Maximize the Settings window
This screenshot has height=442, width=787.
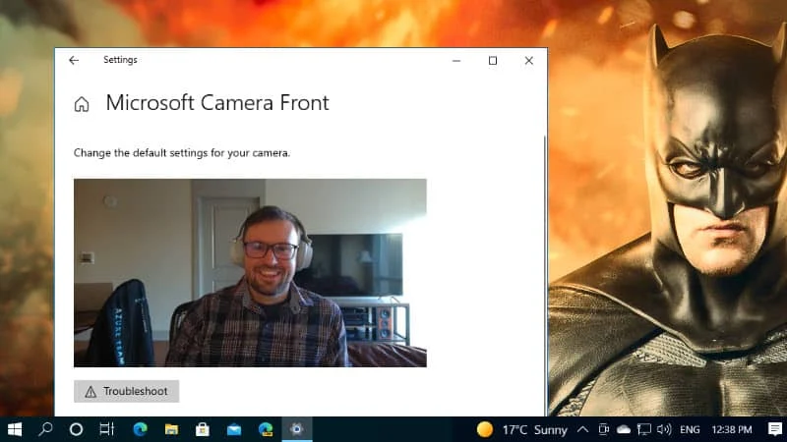point(493,61)
